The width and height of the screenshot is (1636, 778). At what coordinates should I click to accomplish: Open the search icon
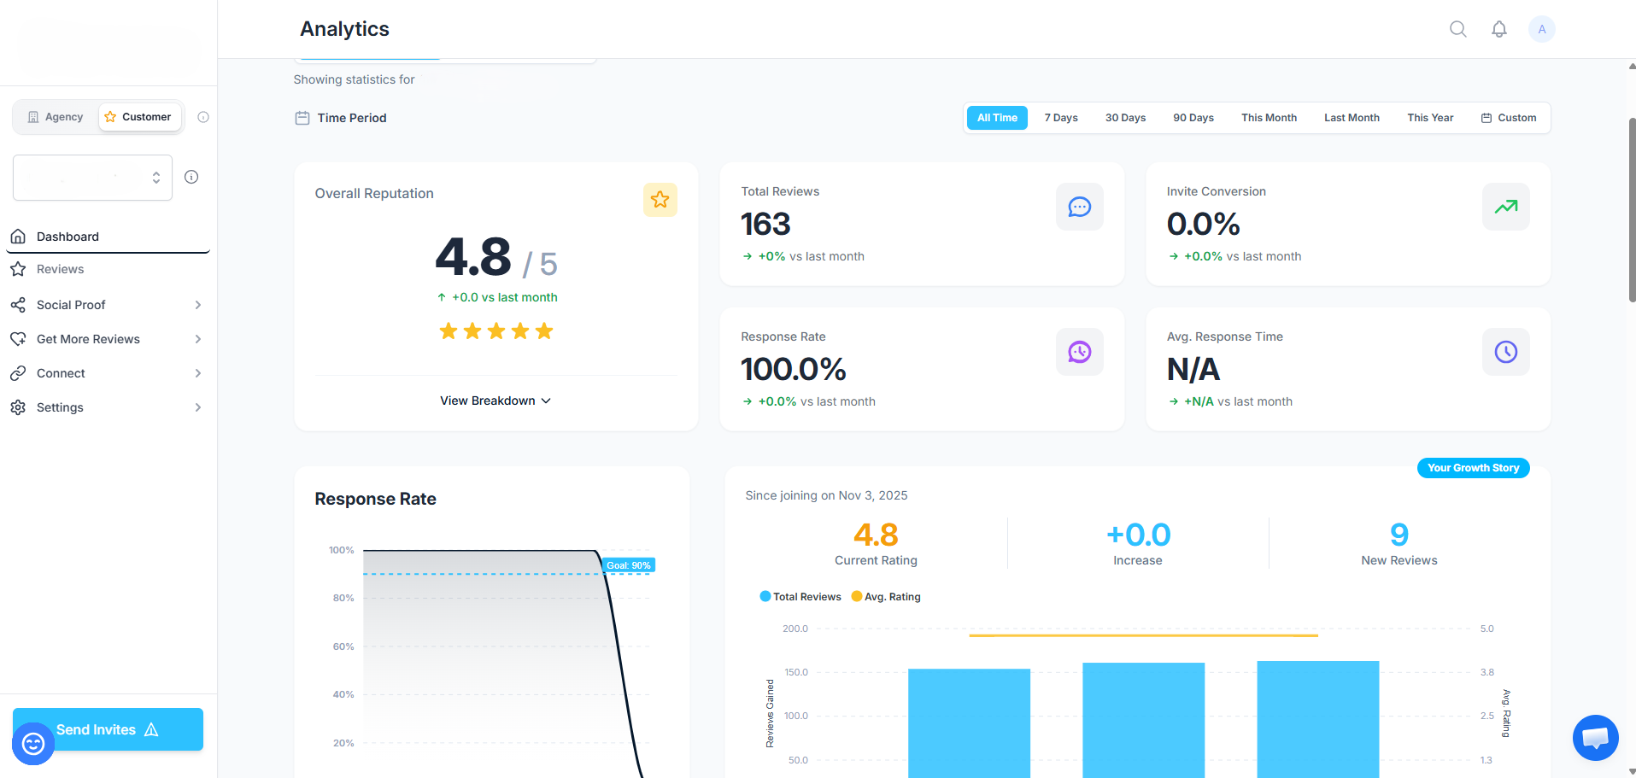pyautogui.click(x=1457, y=28)
